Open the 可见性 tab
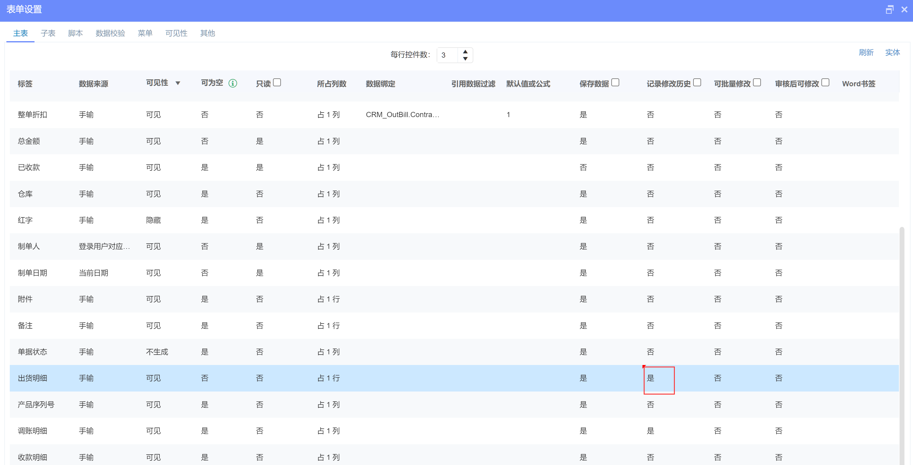This screenshot has width=913, height=465. 176,33
